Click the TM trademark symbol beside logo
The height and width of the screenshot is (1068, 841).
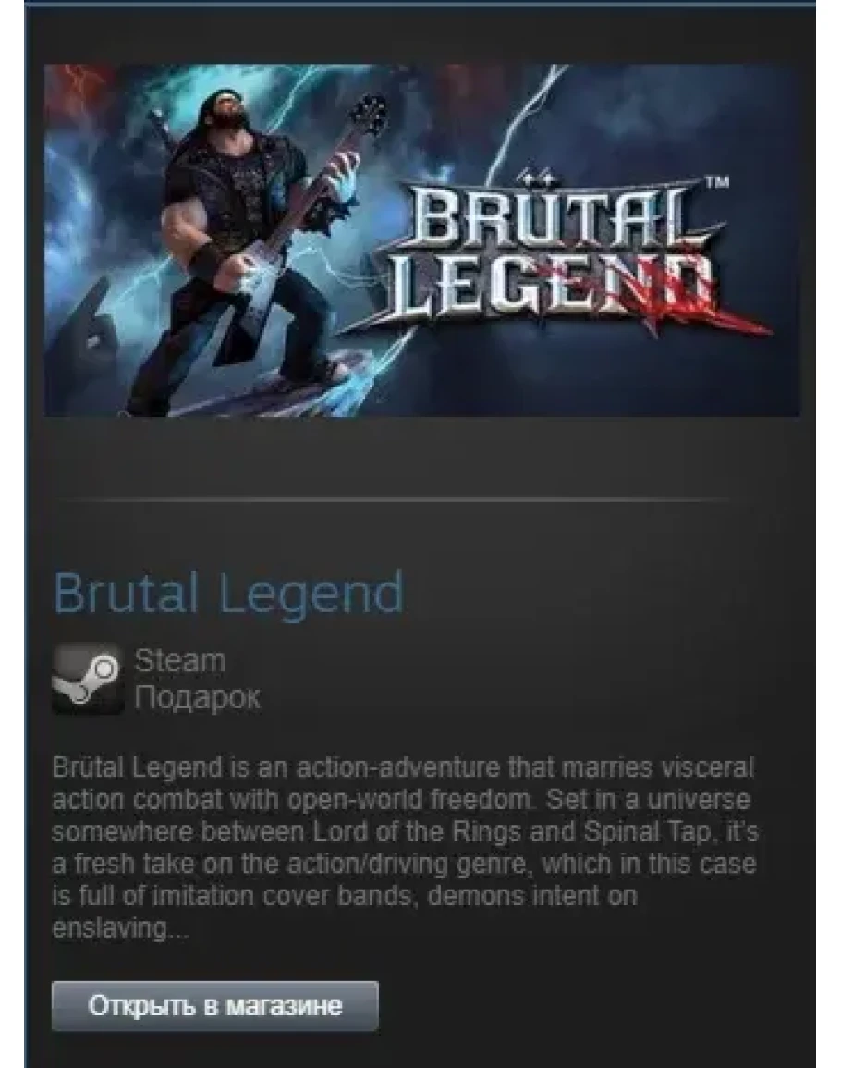click(715, 182)
